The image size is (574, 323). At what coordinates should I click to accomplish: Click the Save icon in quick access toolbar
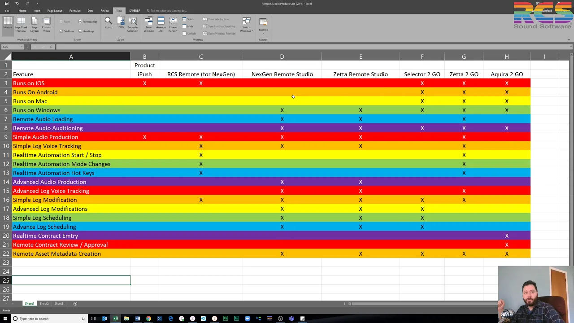pos(7,4)
